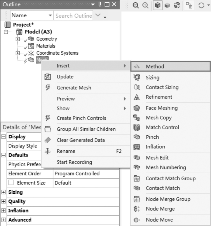Click the Face Meshing icon
The image size is (211, 226).
136,108
